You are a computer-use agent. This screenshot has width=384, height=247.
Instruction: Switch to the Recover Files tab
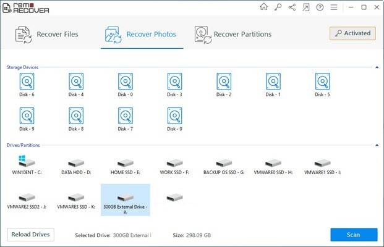[48, 34]
